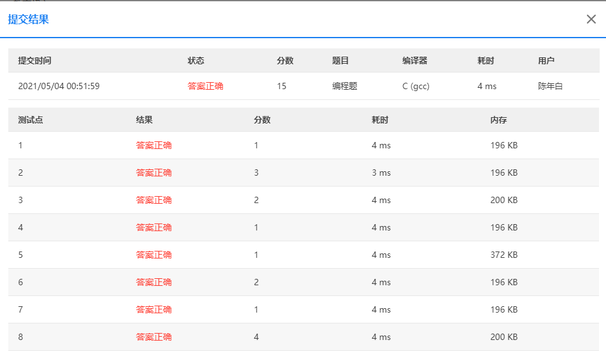The width and height of the screenshot is (606, 354).
Task: Click 答案正确 result for test point 1
Action: point(154,146)
